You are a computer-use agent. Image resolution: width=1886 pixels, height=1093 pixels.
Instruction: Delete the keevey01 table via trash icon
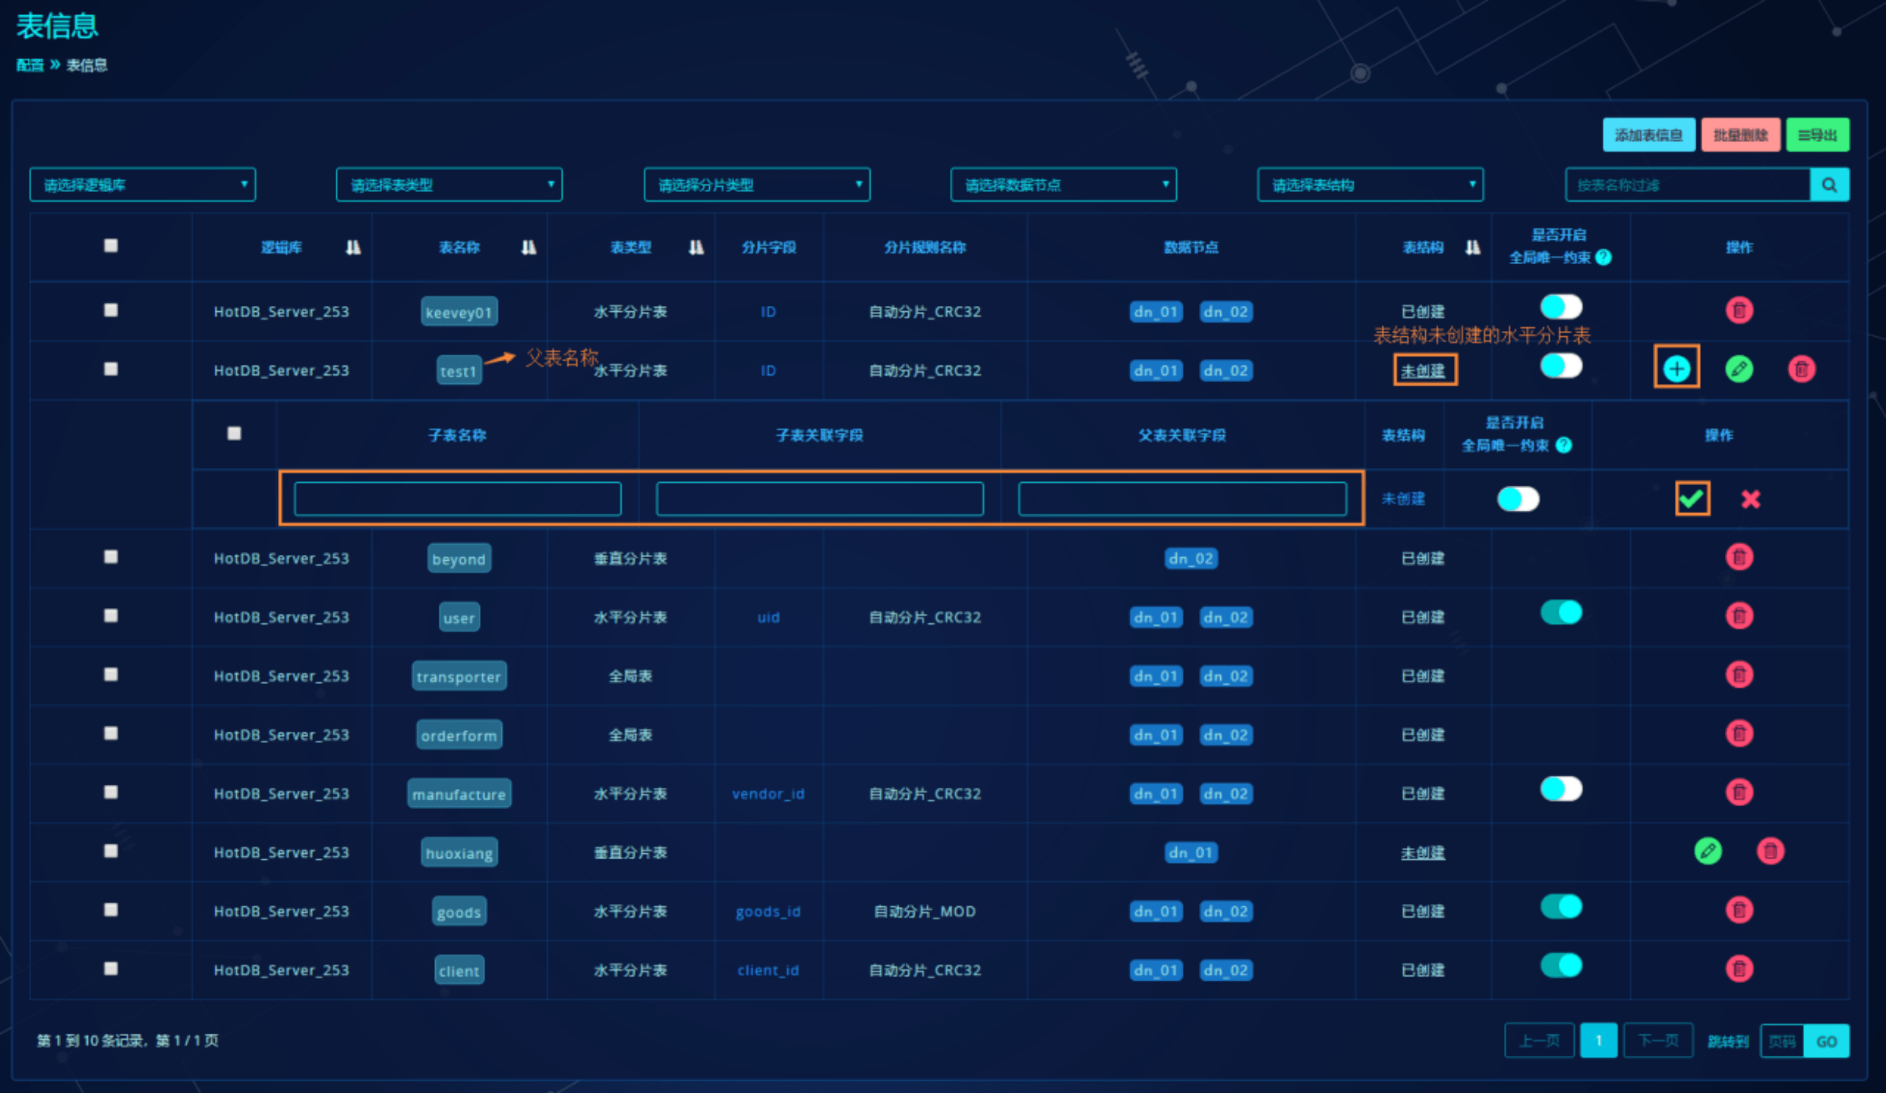click(x=1739, y=310)
